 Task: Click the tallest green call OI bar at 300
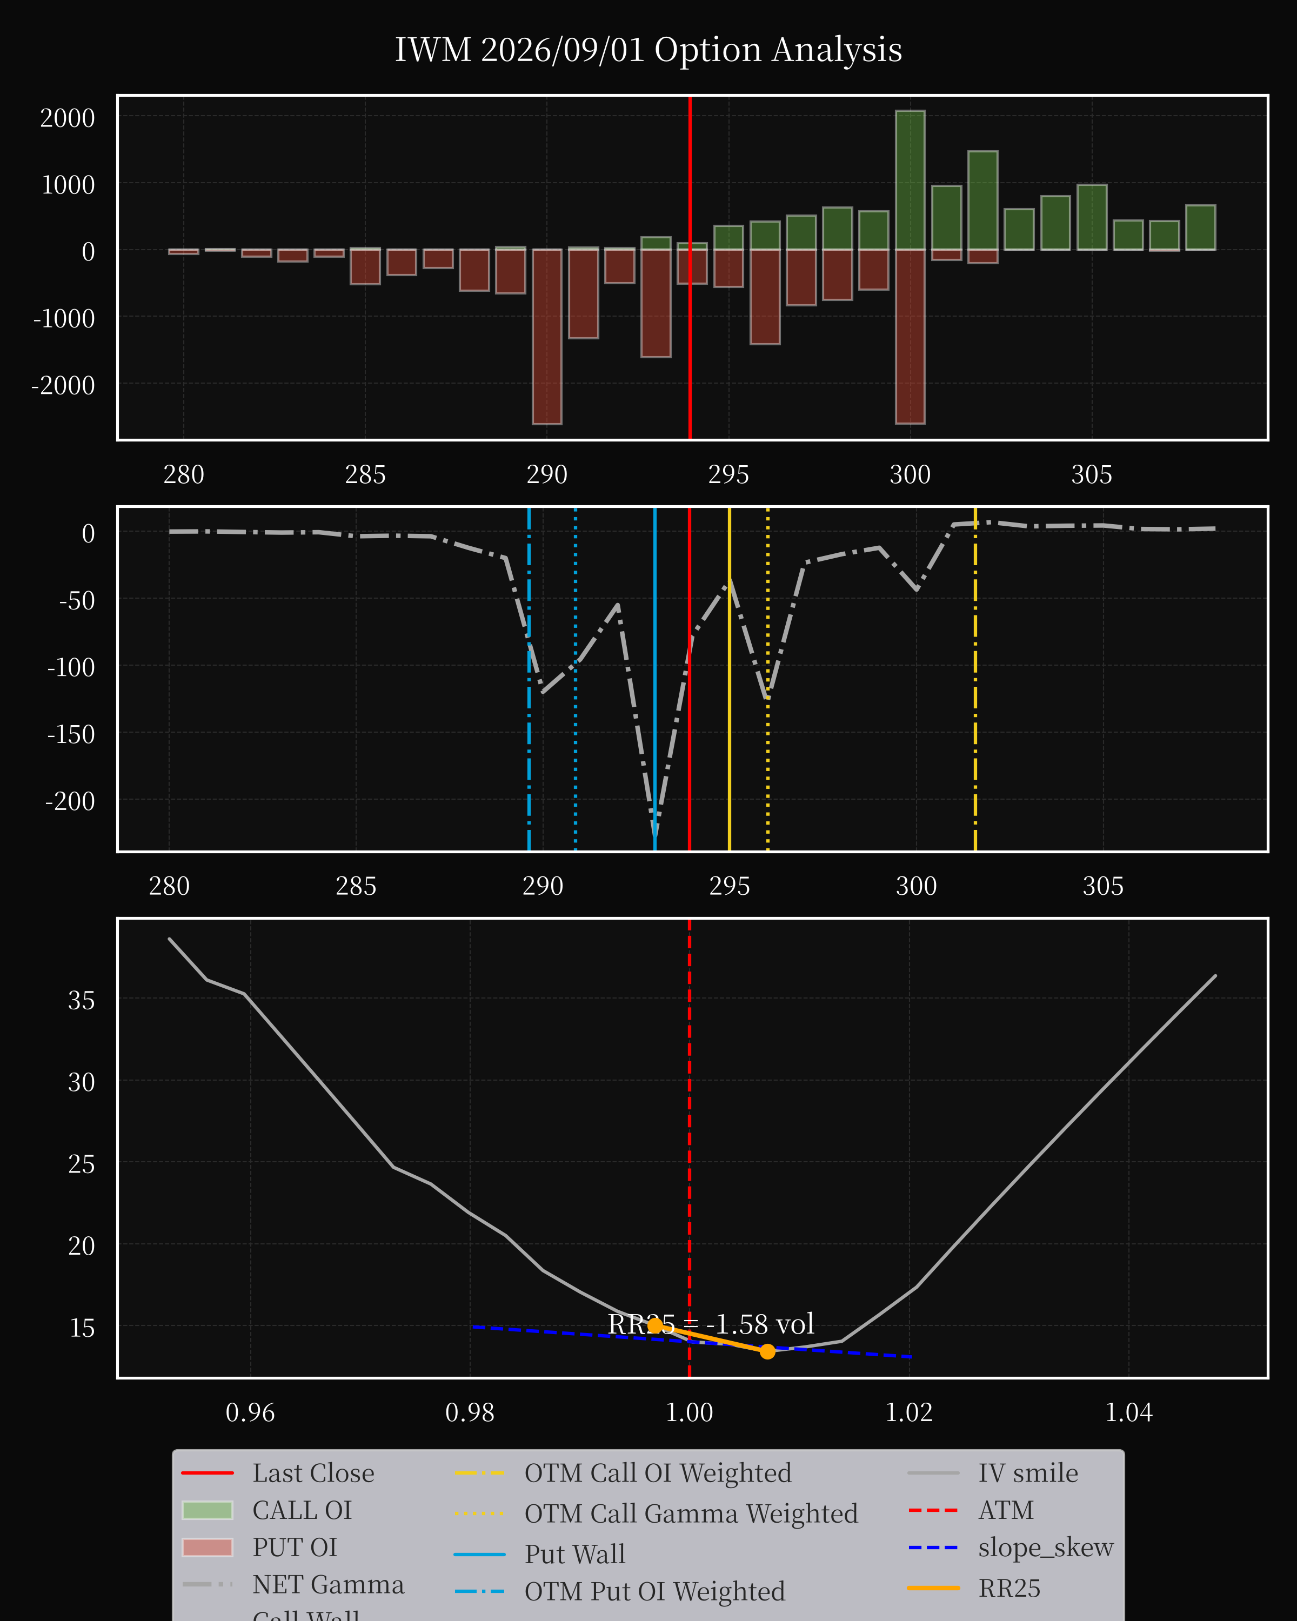(x=910, y=180)
